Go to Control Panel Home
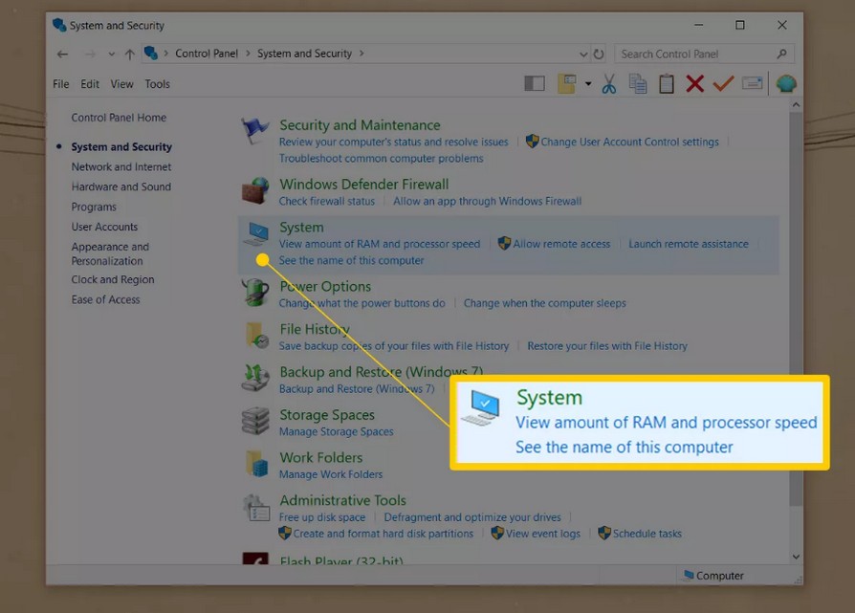The image size is (855, 613). 119,118
